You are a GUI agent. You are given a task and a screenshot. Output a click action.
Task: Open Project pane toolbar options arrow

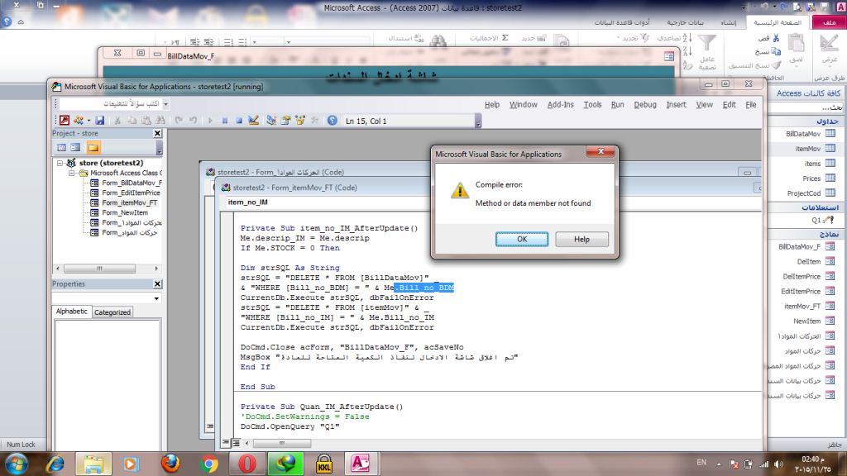point(160,147)
